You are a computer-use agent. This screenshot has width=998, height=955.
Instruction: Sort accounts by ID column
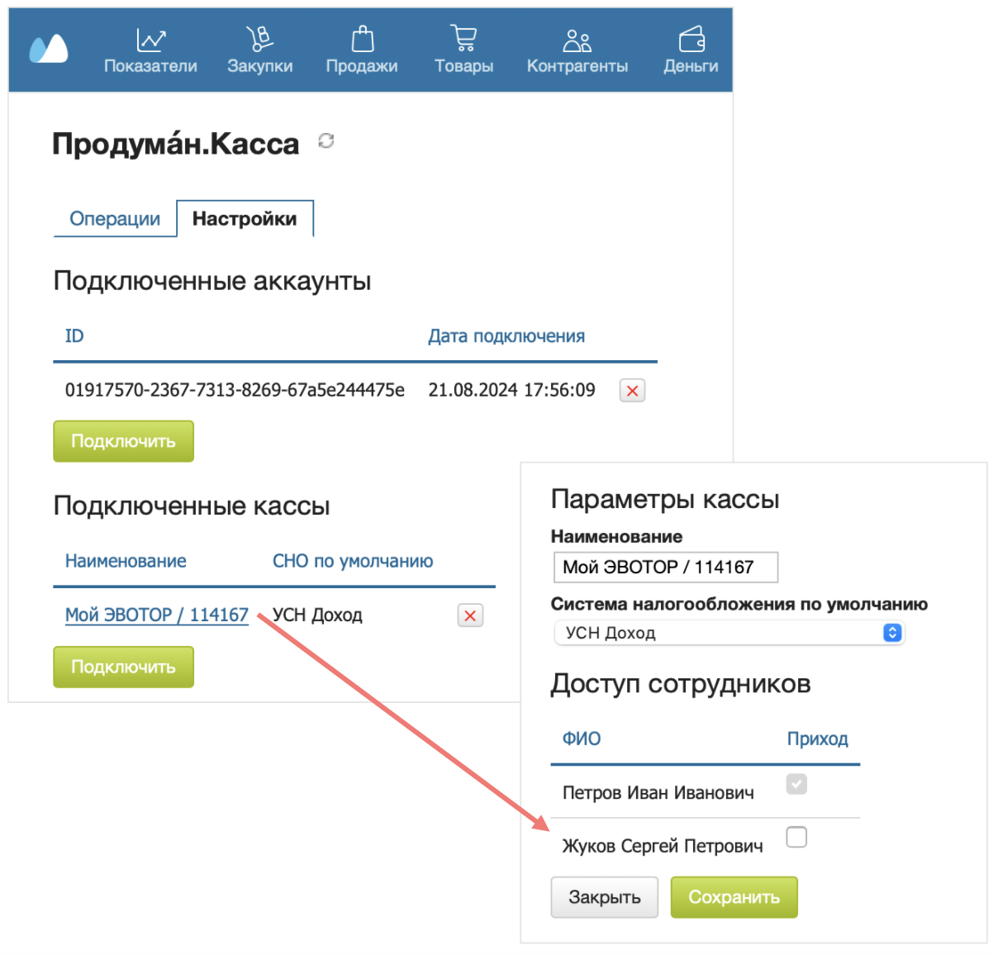click(x=74, y=336)
